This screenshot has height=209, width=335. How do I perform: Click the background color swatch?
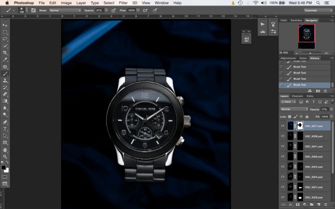6,170
